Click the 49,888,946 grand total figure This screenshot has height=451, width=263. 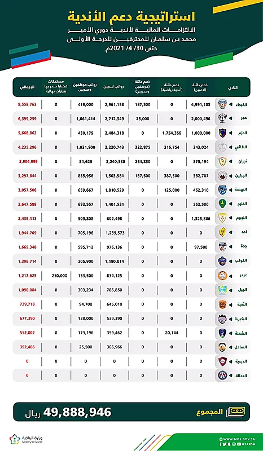[77, 412]
